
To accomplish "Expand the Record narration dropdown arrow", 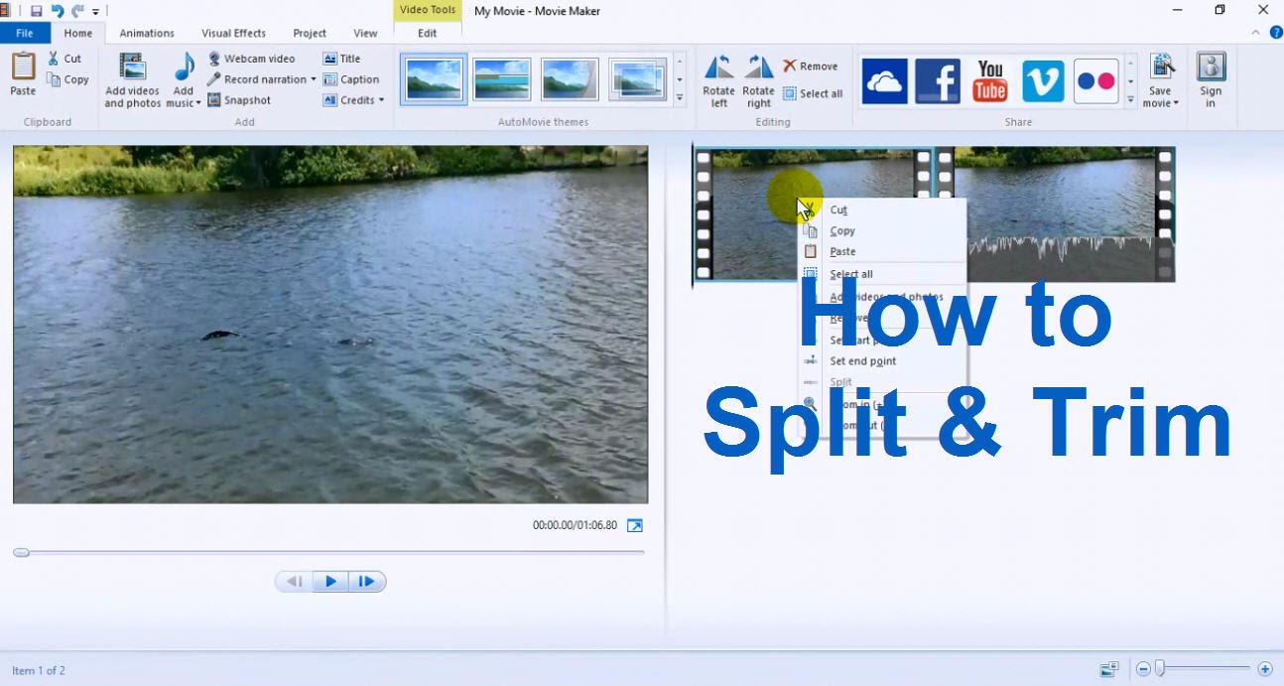I will coord(313,79).
